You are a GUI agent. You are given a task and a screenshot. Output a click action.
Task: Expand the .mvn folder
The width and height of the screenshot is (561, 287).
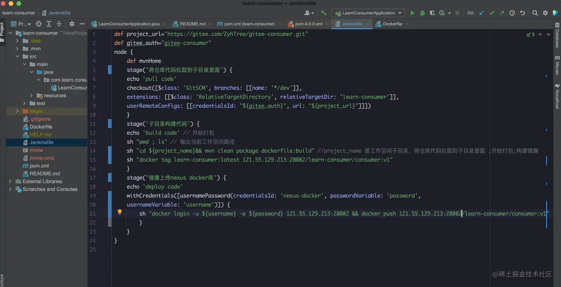point(17,49)
